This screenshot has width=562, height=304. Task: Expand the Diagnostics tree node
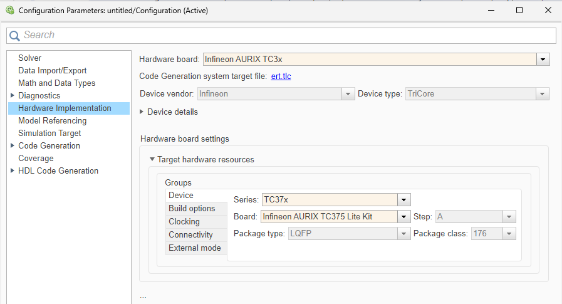tap(13, 95)
